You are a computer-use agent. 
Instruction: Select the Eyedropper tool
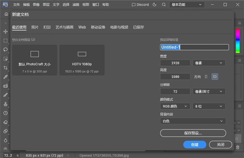tap(5, 77)
